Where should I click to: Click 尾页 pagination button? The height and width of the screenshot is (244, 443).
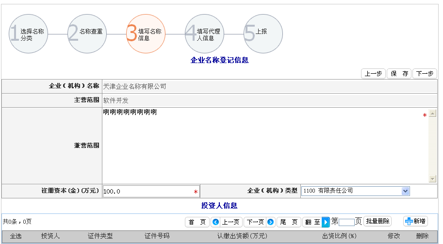pos(289,222)
